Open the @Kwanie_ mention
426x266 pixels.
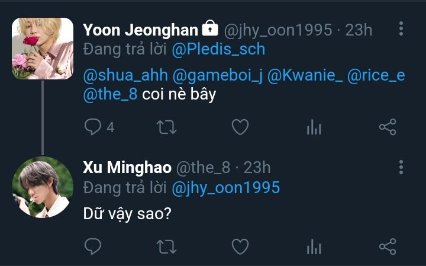click(x=305, y=75)
